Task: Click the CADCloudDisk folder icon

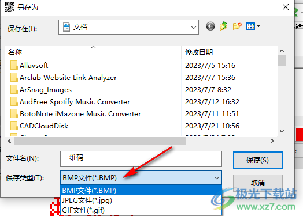Action: pos(14,126)
